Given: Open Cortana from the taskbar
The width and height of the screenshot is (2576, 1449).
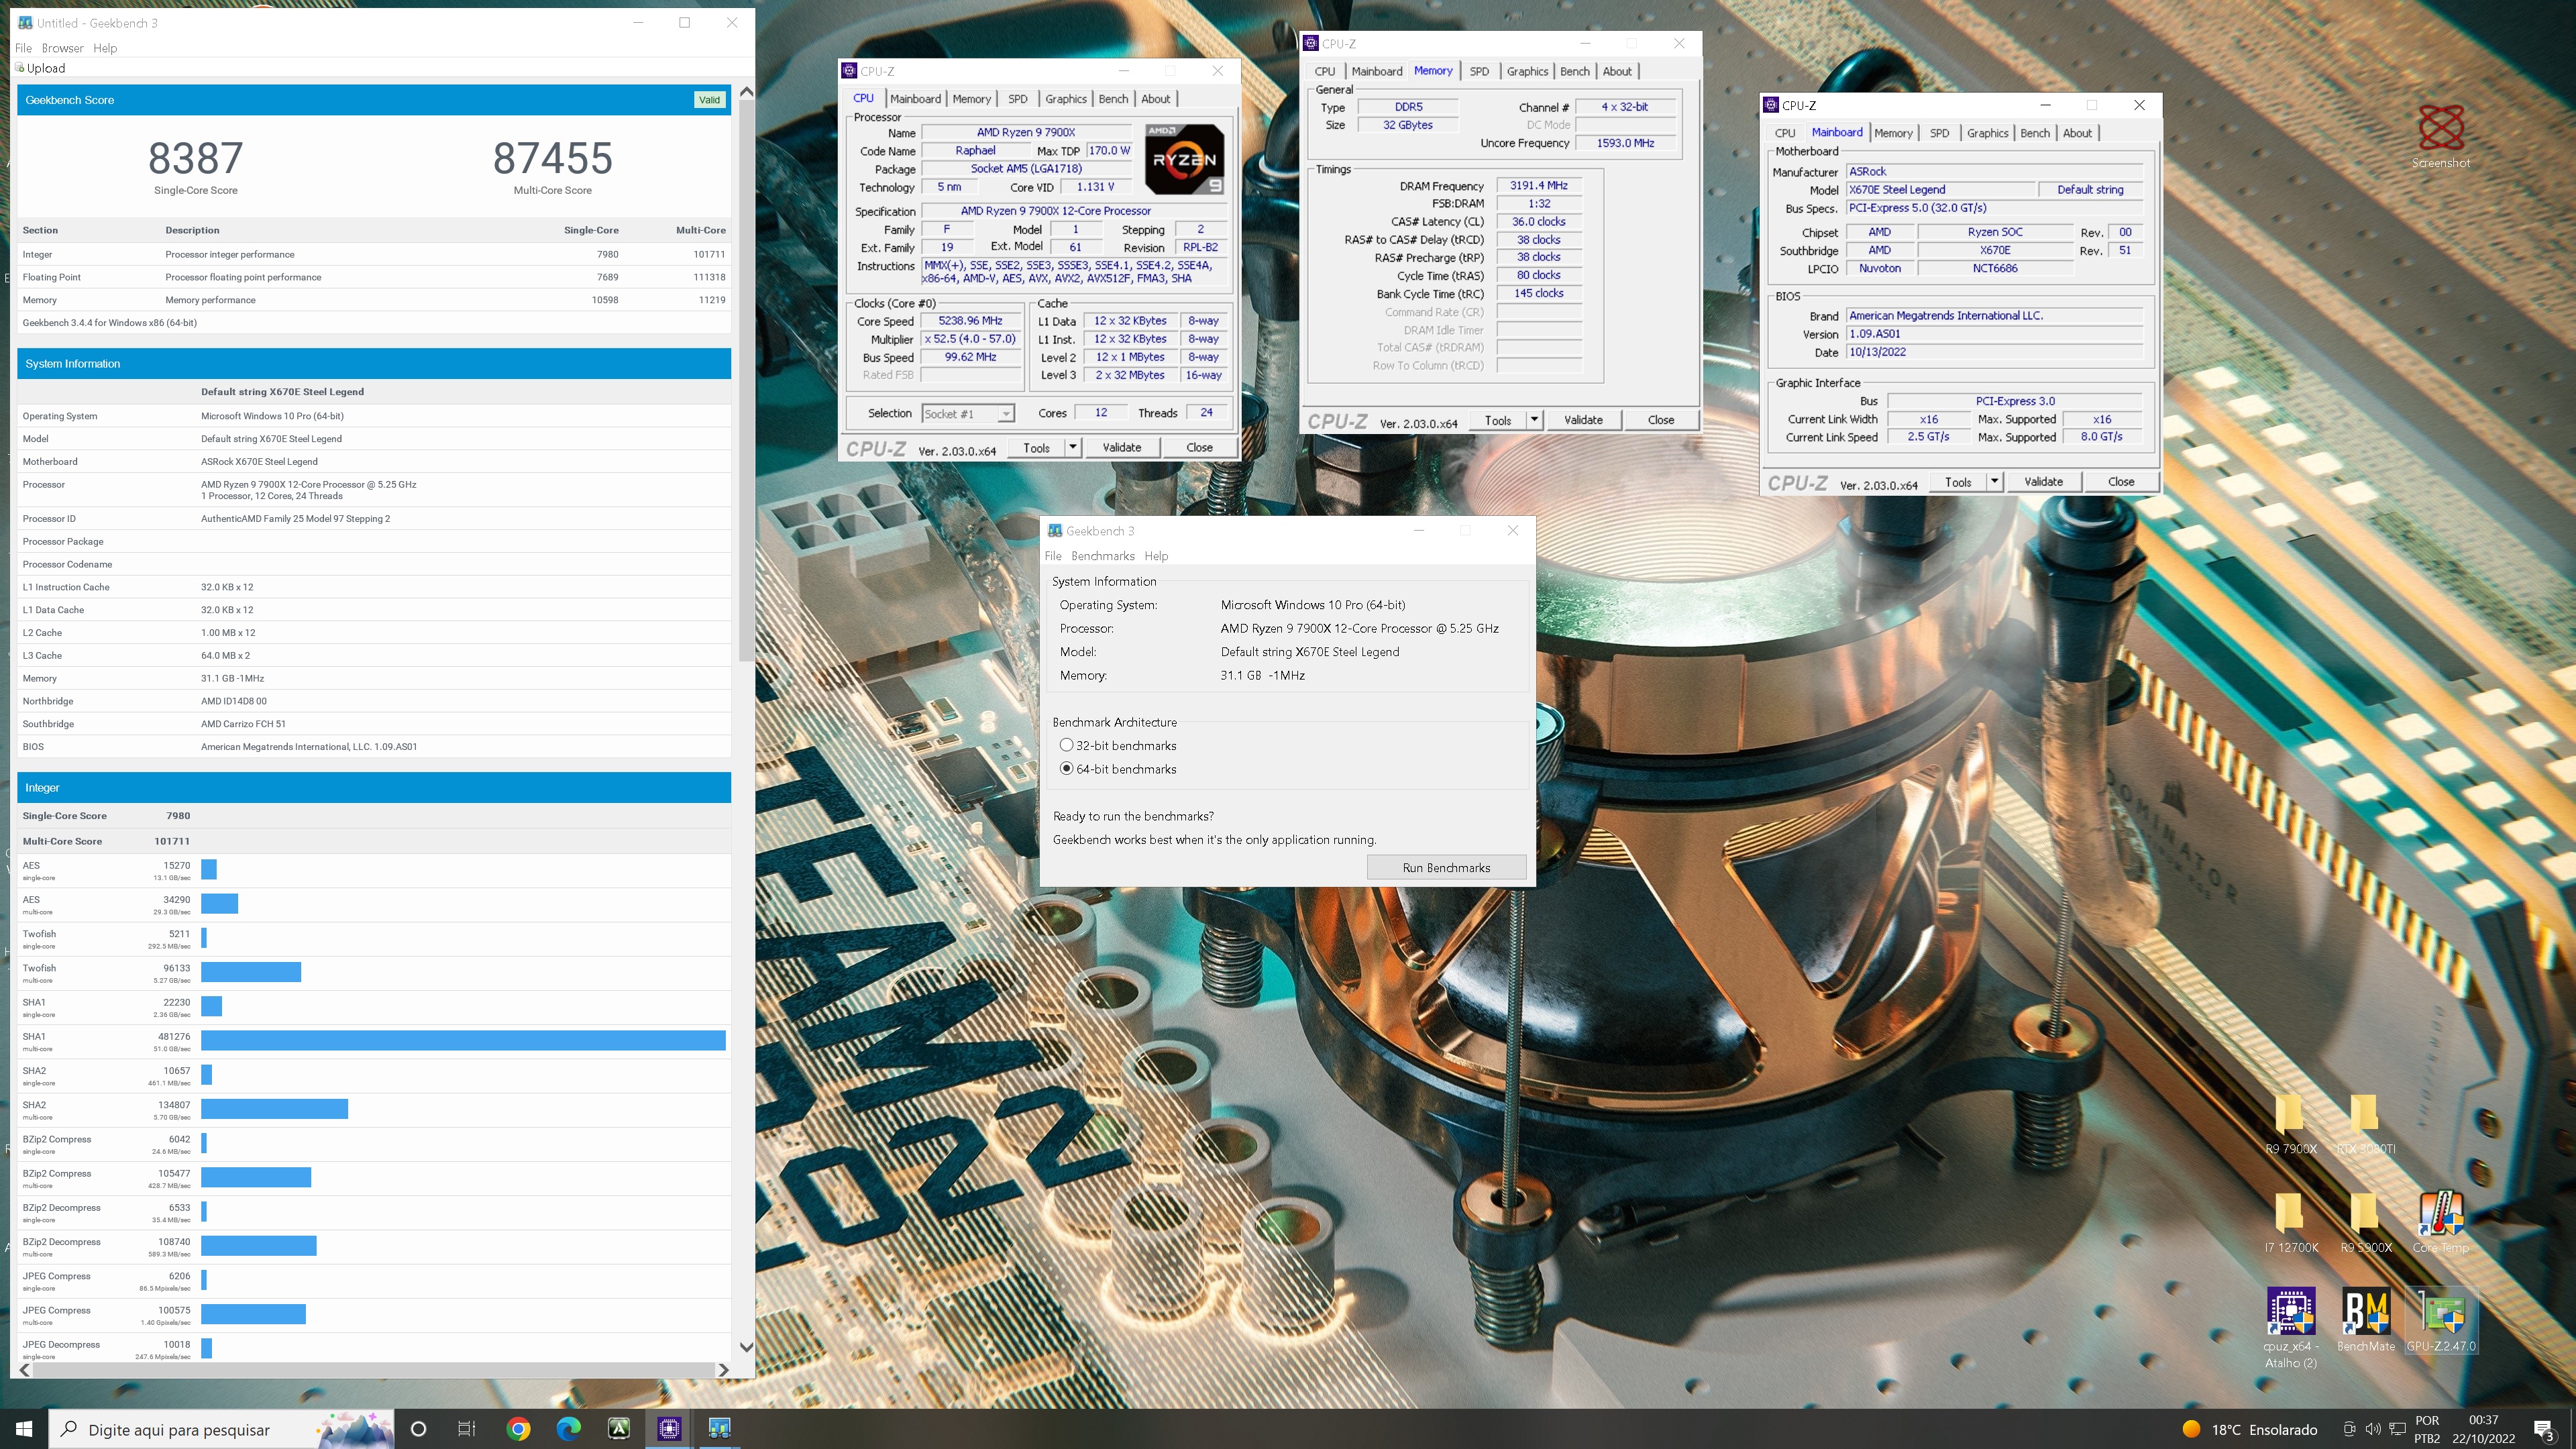Looking at the screenshot, I should click(418, 1429).
